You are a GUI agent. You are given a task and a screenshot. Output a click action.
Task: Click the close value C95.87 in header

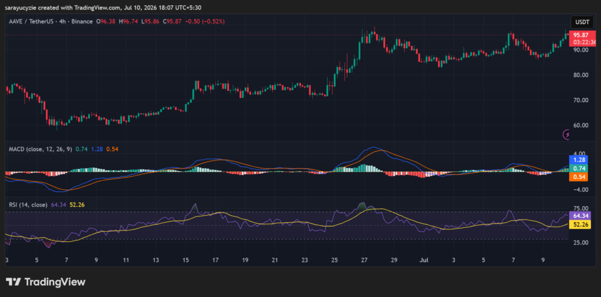[172, 22]
